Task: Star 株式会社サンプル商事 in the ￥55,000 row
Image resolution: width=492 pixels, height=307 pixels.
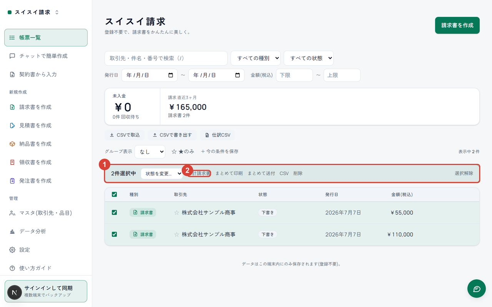Action: (177, 213)
